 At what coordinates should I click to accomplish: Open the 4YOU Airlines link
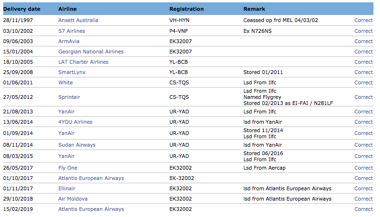75,122
